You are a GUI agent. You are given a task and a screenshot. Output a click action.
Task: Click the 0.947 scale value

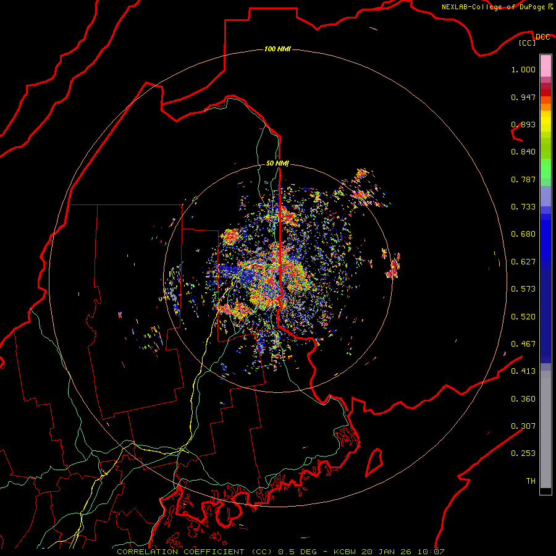point(523,97)
